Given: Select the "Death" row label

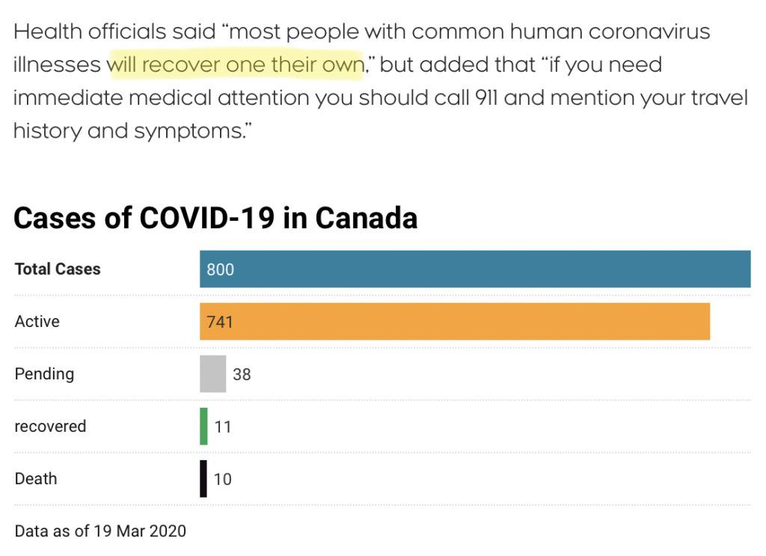Looking at the screenshot, I should pos(36,479).
